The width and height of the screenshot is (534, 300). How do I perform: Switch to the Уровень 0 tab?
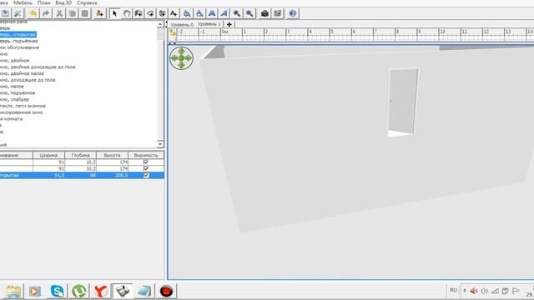182,24
